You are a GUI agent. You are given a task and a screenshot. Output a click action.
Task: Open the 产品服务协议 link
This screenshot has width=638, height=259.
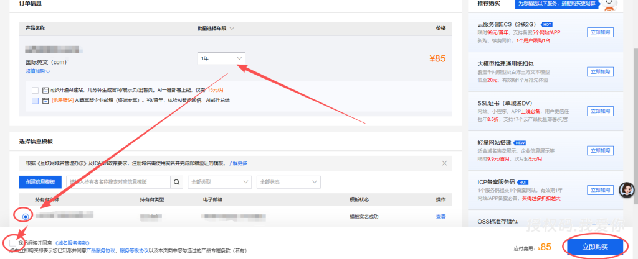(102, 250)
